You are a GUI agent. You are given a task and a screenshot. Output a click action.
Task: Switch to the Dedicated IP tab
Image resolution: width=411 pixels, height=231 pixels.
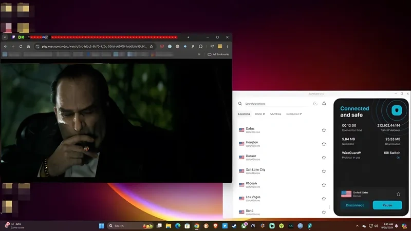click(x=294, y=114)
